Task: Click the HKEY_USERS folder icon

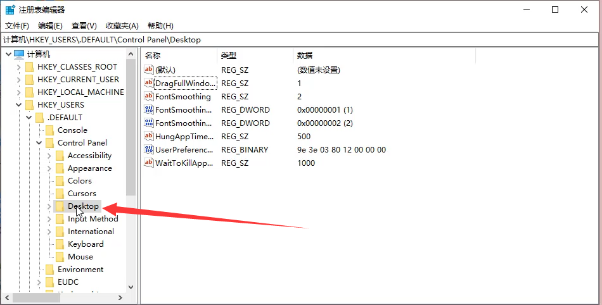Action: coord(30,105)
